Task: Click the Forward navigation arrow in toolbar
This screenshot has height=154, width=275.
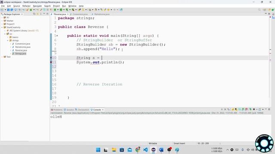Action: point(114,10)
